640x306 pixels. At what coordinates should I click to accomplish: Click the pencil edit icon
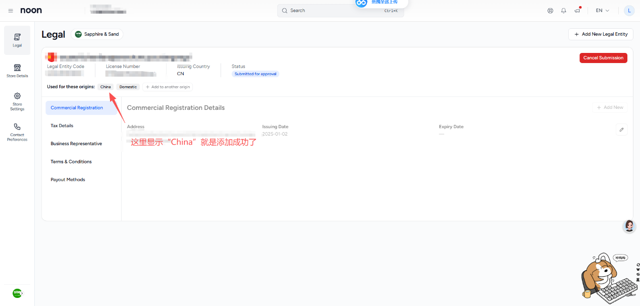[x=622, y=130]
